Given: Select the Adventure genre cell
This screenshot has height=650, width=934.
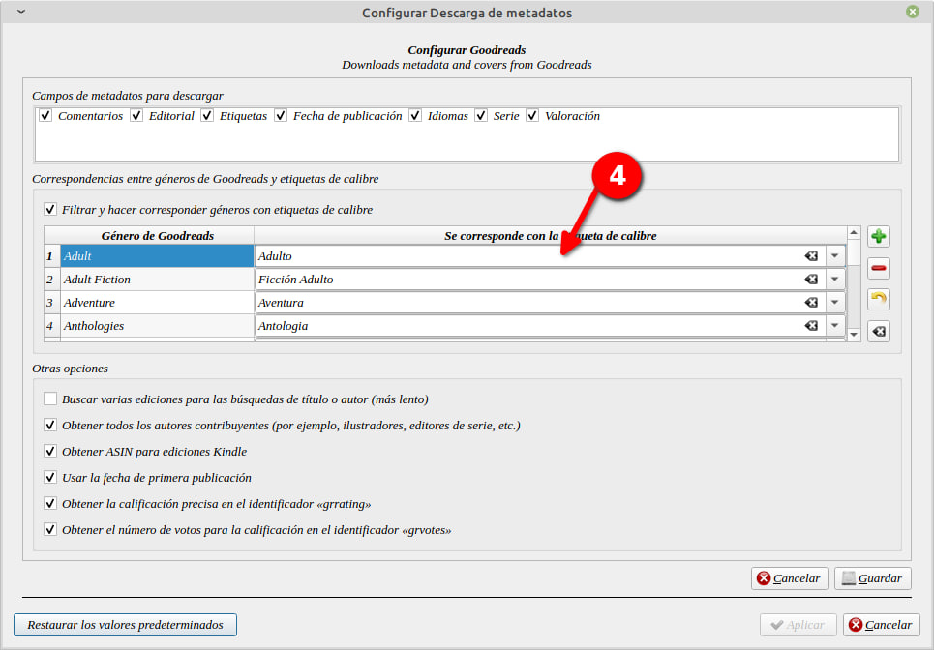Looking at the screenshot, I should coord(157,303).
